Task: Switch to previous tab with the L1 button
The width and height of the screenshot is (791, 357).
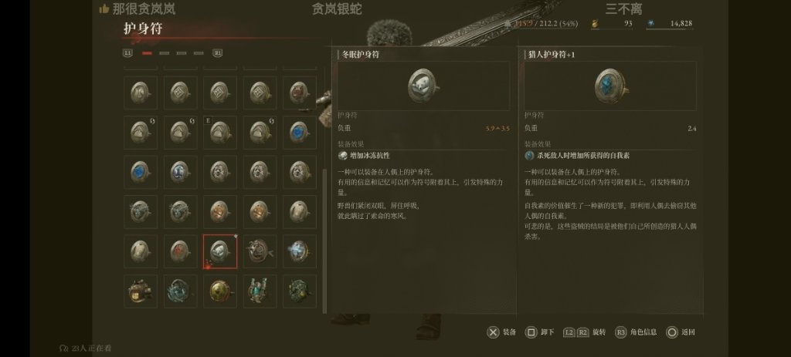Action: [127, 53]
